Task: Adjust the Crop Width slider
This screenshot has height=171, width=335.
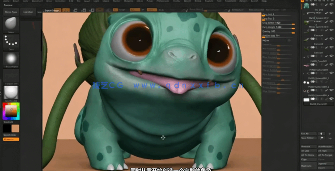Action: [279, 23]
